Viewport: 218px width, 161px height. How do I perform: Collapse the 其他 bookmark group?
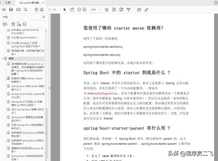3,59
